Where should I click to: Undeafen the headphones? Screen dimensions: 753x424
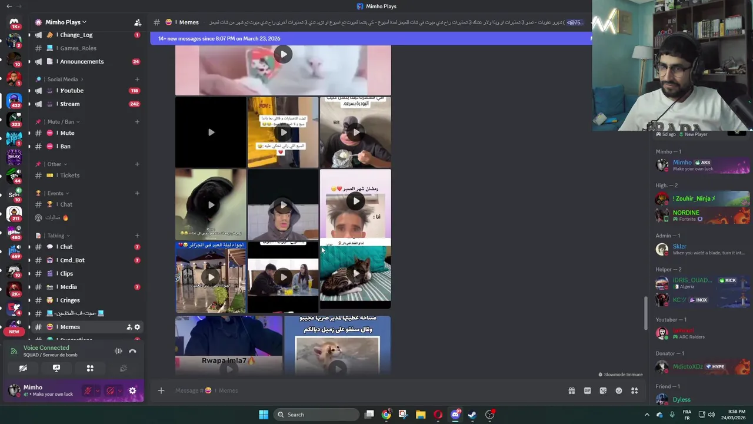click(110, 390)
